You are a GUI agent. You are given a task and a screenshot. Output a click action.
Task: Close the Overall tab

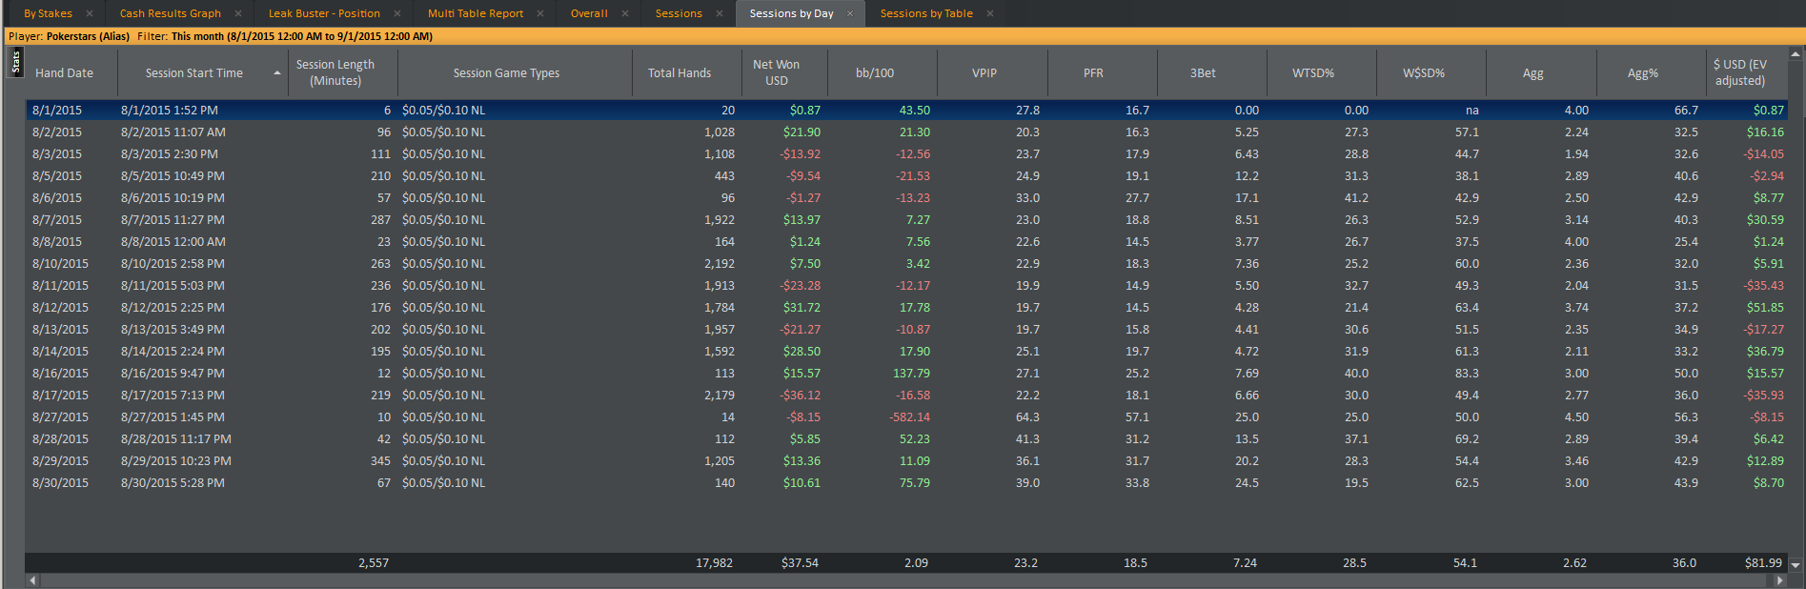click(x=625, y=13)
